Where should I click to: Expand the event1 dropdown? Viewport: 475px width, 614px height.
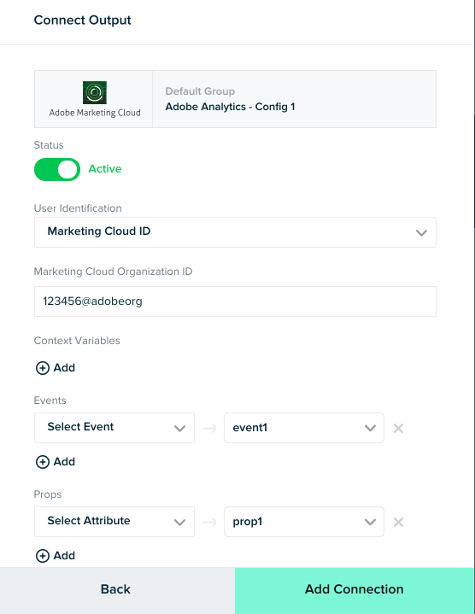coord(304,428)
